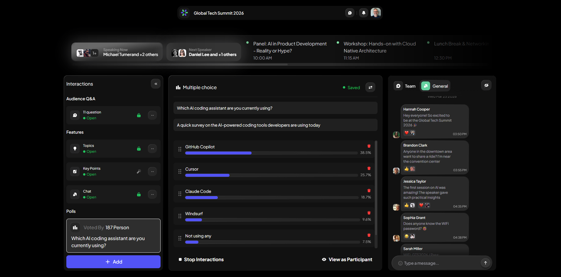
Task: Click the send message arrow button
Action: (485, 263)
